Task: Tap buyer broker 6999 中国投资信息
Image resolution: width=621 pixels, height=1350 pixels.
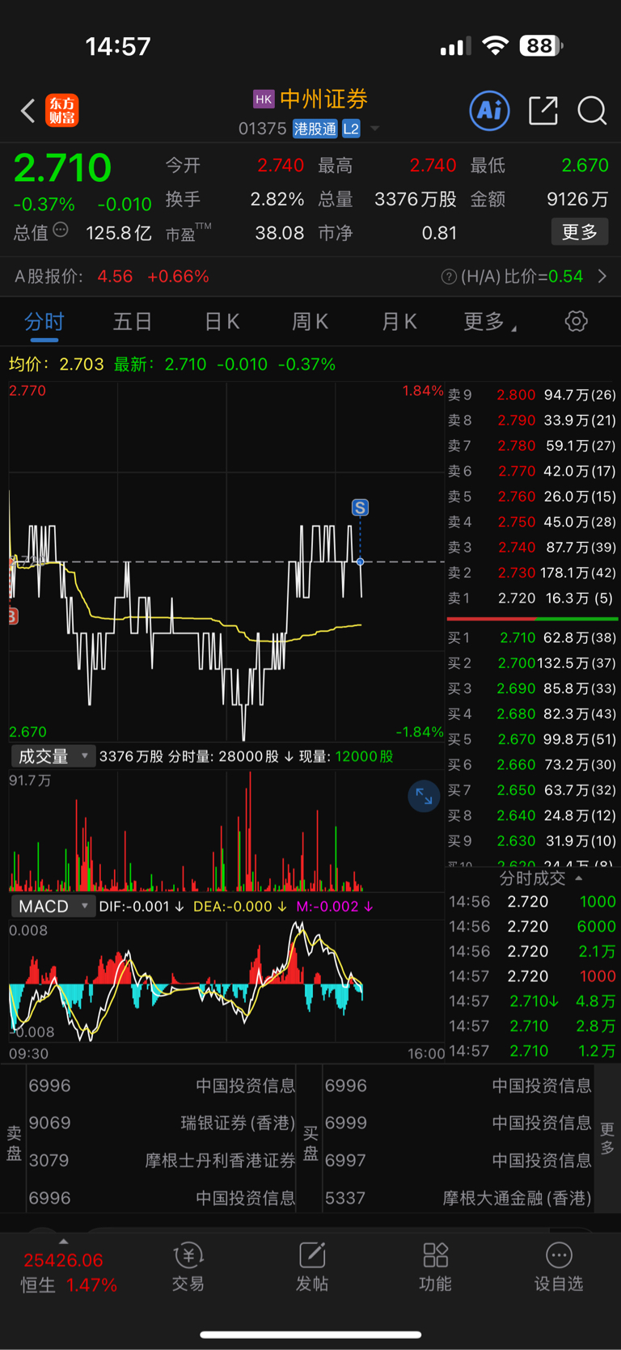Action: tap(458, 1123)
